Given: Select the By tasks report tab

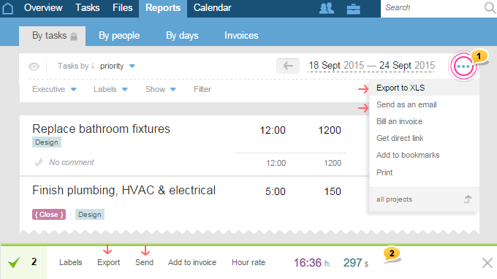Looking at the screenshot, I should pos(53,36).
